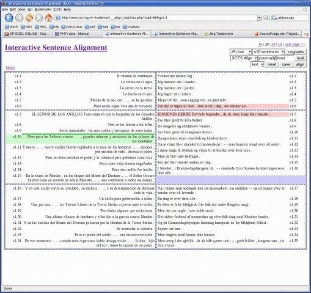Show 10 sentences per page link

point(260,45)
